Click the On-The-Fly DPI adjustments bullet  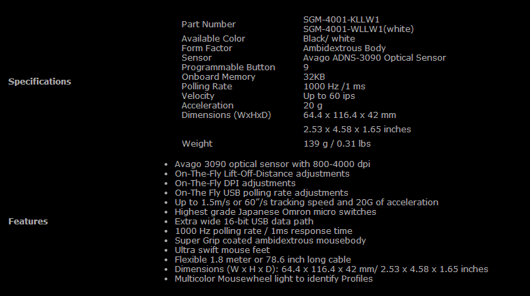coord(235,183)
